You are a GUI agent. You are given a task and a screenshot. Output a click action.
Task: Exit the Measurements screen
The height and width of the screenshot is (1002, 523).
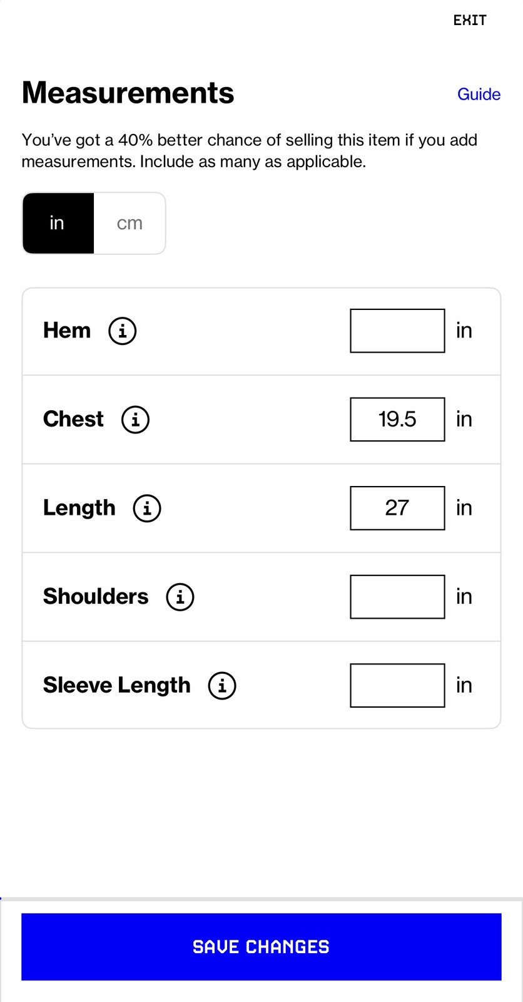(470, 21)
